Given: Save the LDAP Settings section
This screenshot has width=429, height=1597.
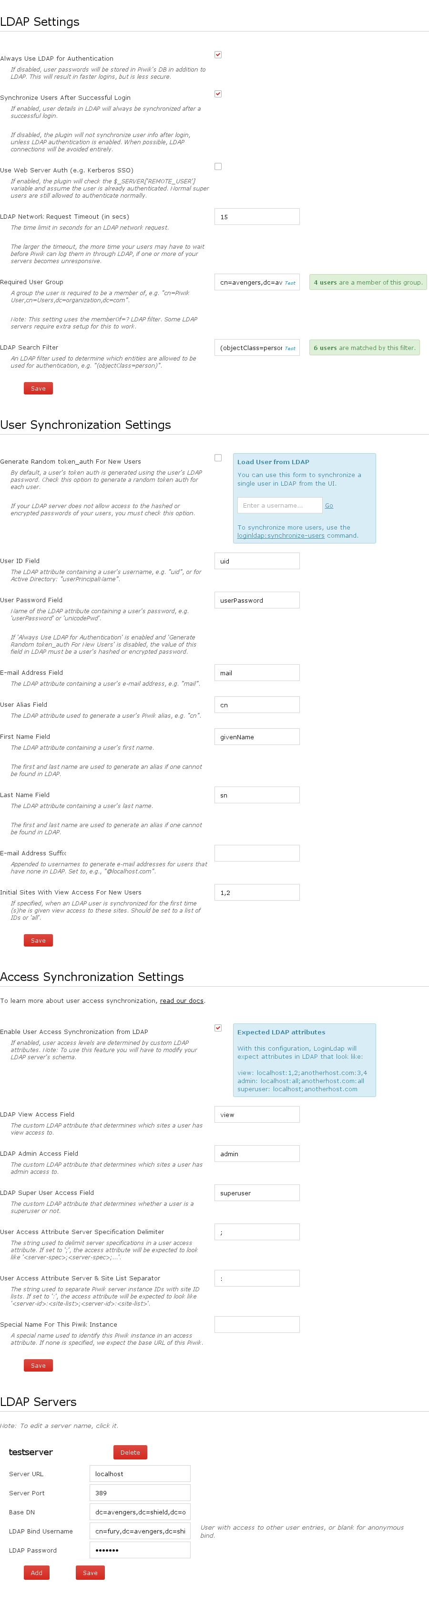Looking at the screenshot, I should click(x=39, y=388).
